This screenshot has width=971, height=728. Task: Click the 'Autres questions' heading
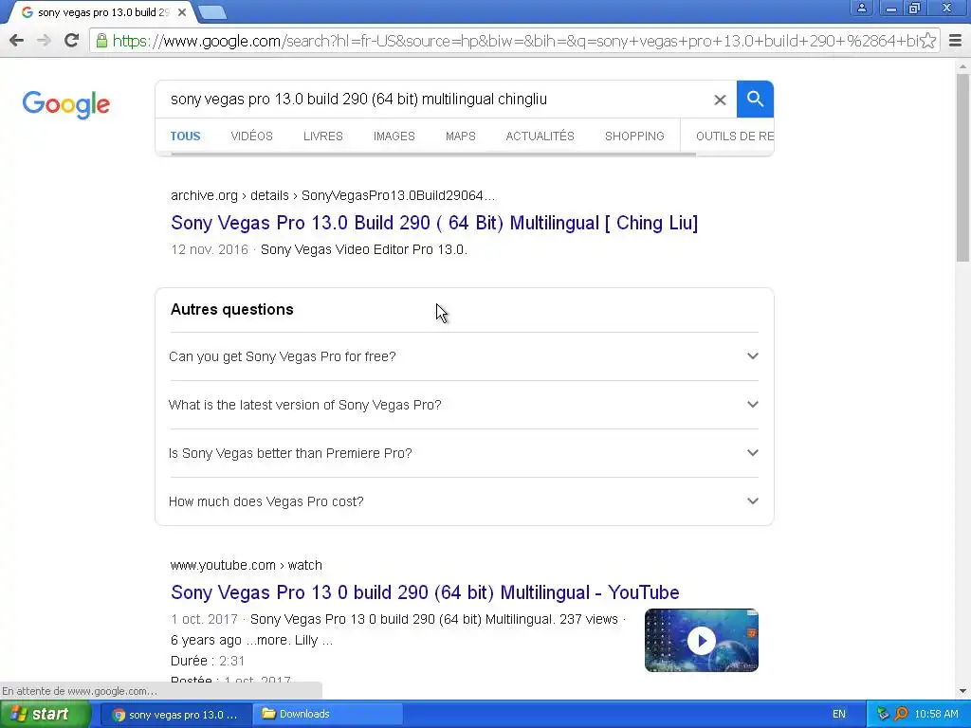(231, 310)
